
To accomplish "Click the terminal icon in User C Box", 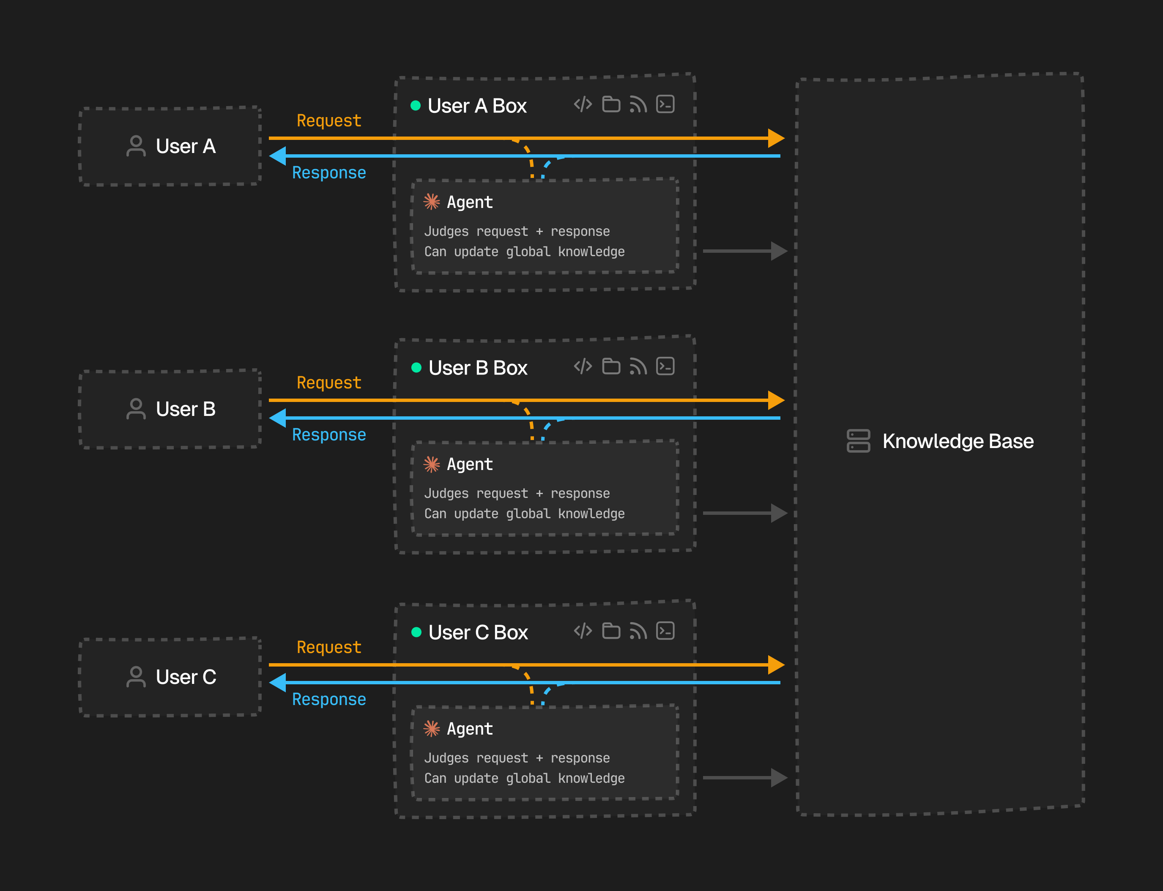I will point(665,631).
